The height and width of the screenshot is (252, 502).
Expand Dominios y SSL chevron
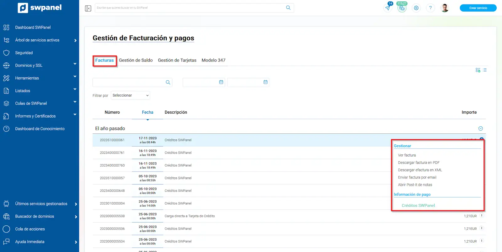coord(75,64)
